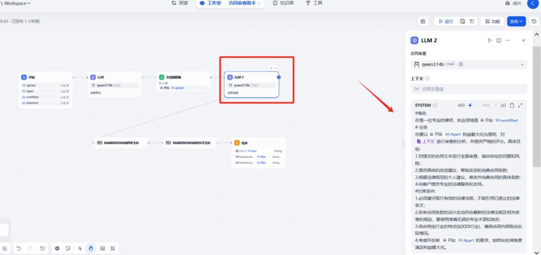Screen dimensions: 541x255
Task: Click the undo arrow in bottom toolbar
Action: 18,248
